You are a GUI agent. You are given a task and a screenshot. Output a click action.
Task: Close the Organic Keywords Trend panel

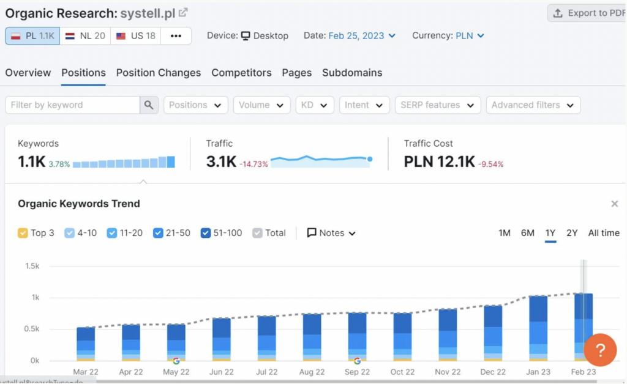[x=615, y=204]
